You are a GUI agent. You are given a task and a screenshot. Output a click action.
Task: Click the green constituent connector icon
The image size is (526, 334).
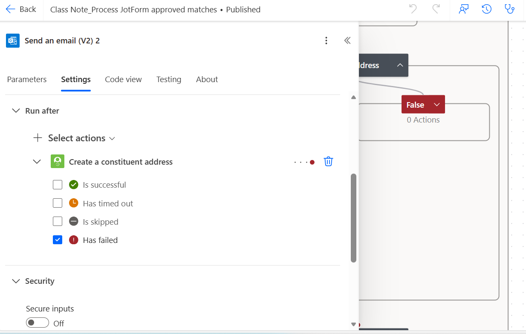click(x=58, y=162)
